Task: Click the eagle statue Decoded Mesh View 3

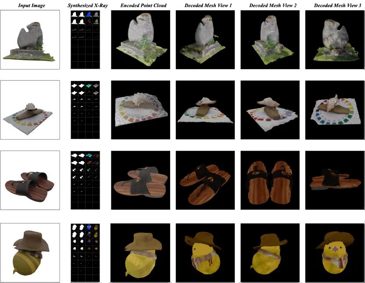Action: [x=335, y=39]
